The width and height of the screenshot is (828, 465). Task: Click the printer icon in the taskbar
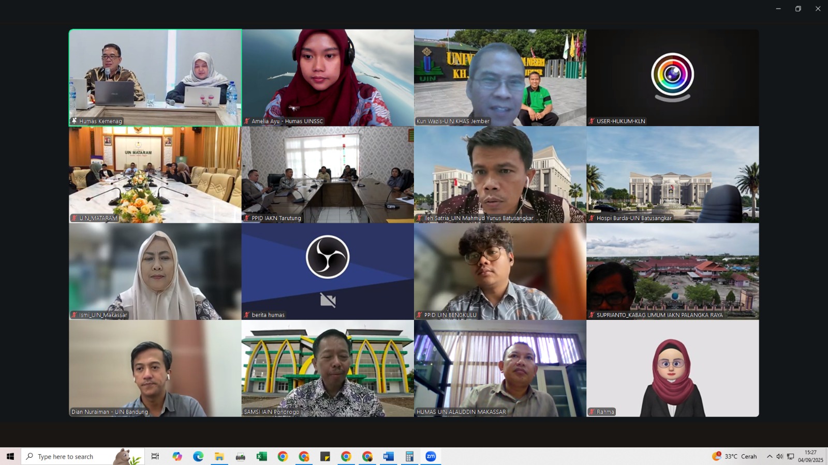240,456
